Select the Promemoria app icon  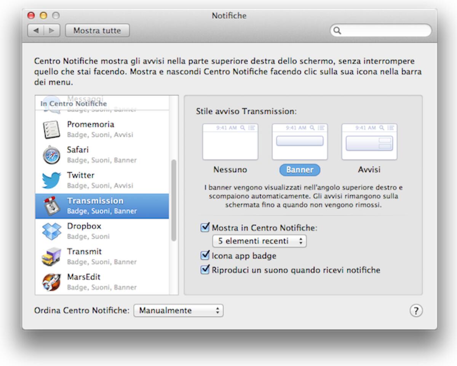point(51,129)
